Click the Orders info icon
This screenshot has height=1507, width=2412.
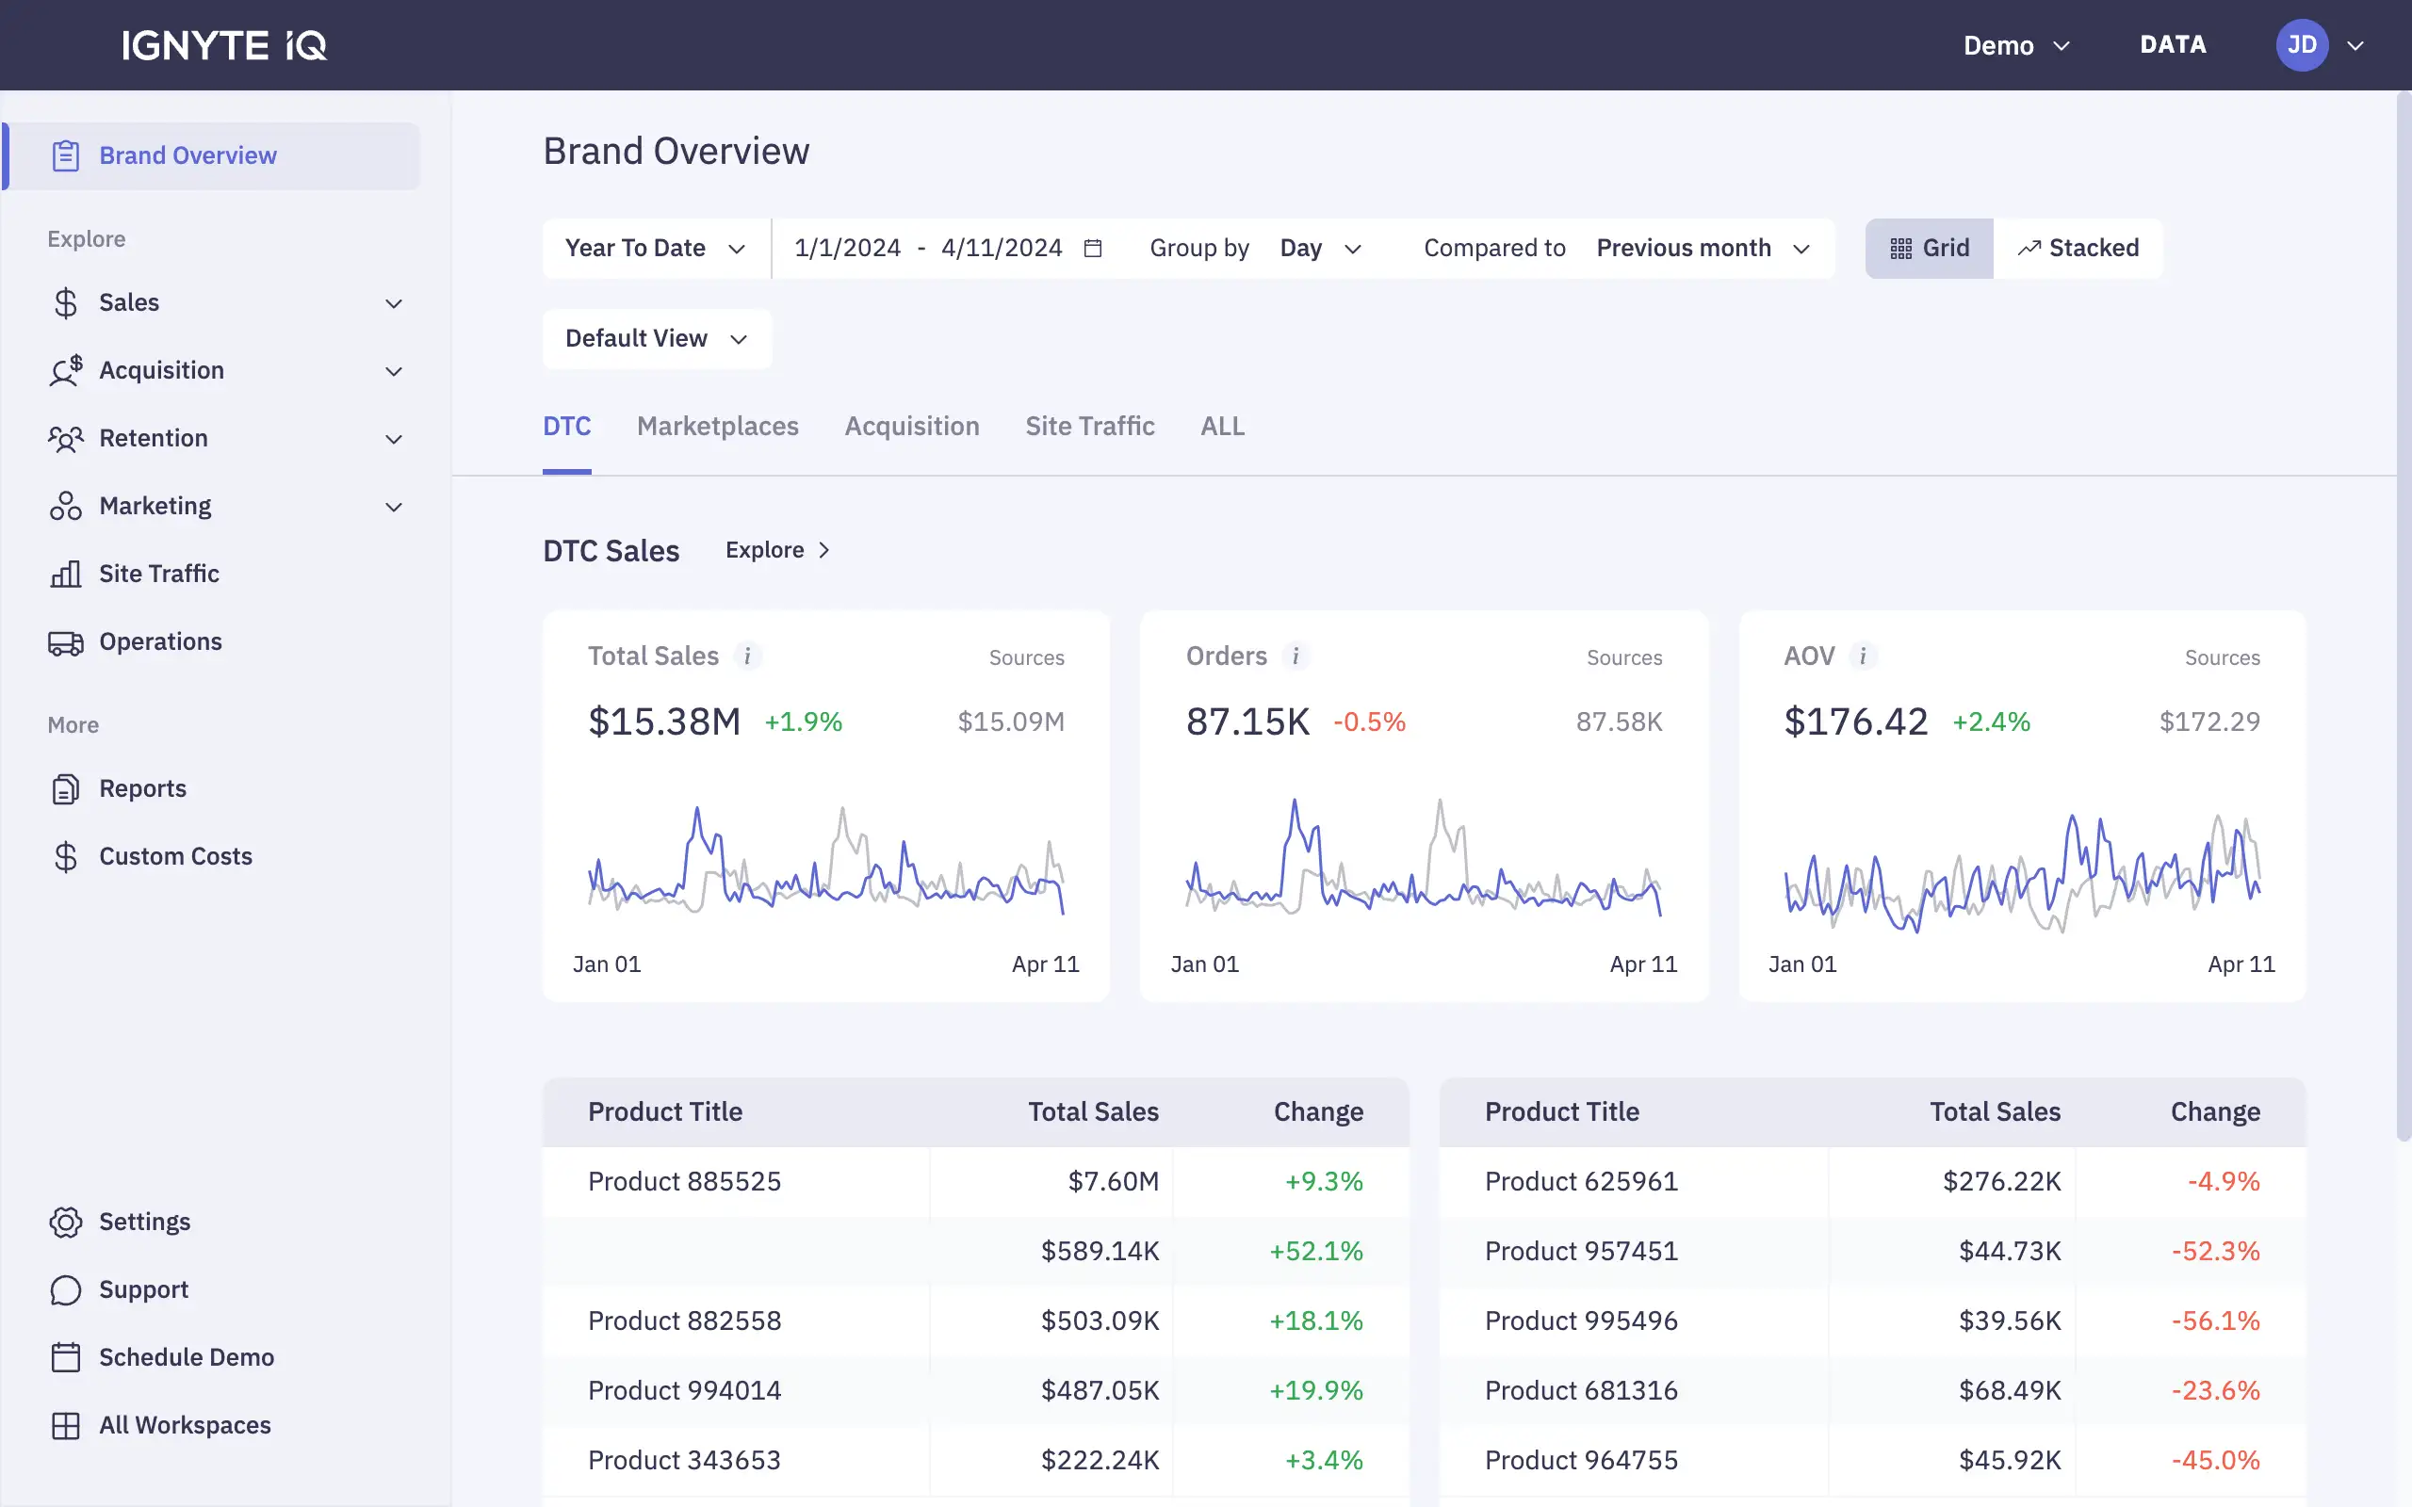[x=1296, y=656]
